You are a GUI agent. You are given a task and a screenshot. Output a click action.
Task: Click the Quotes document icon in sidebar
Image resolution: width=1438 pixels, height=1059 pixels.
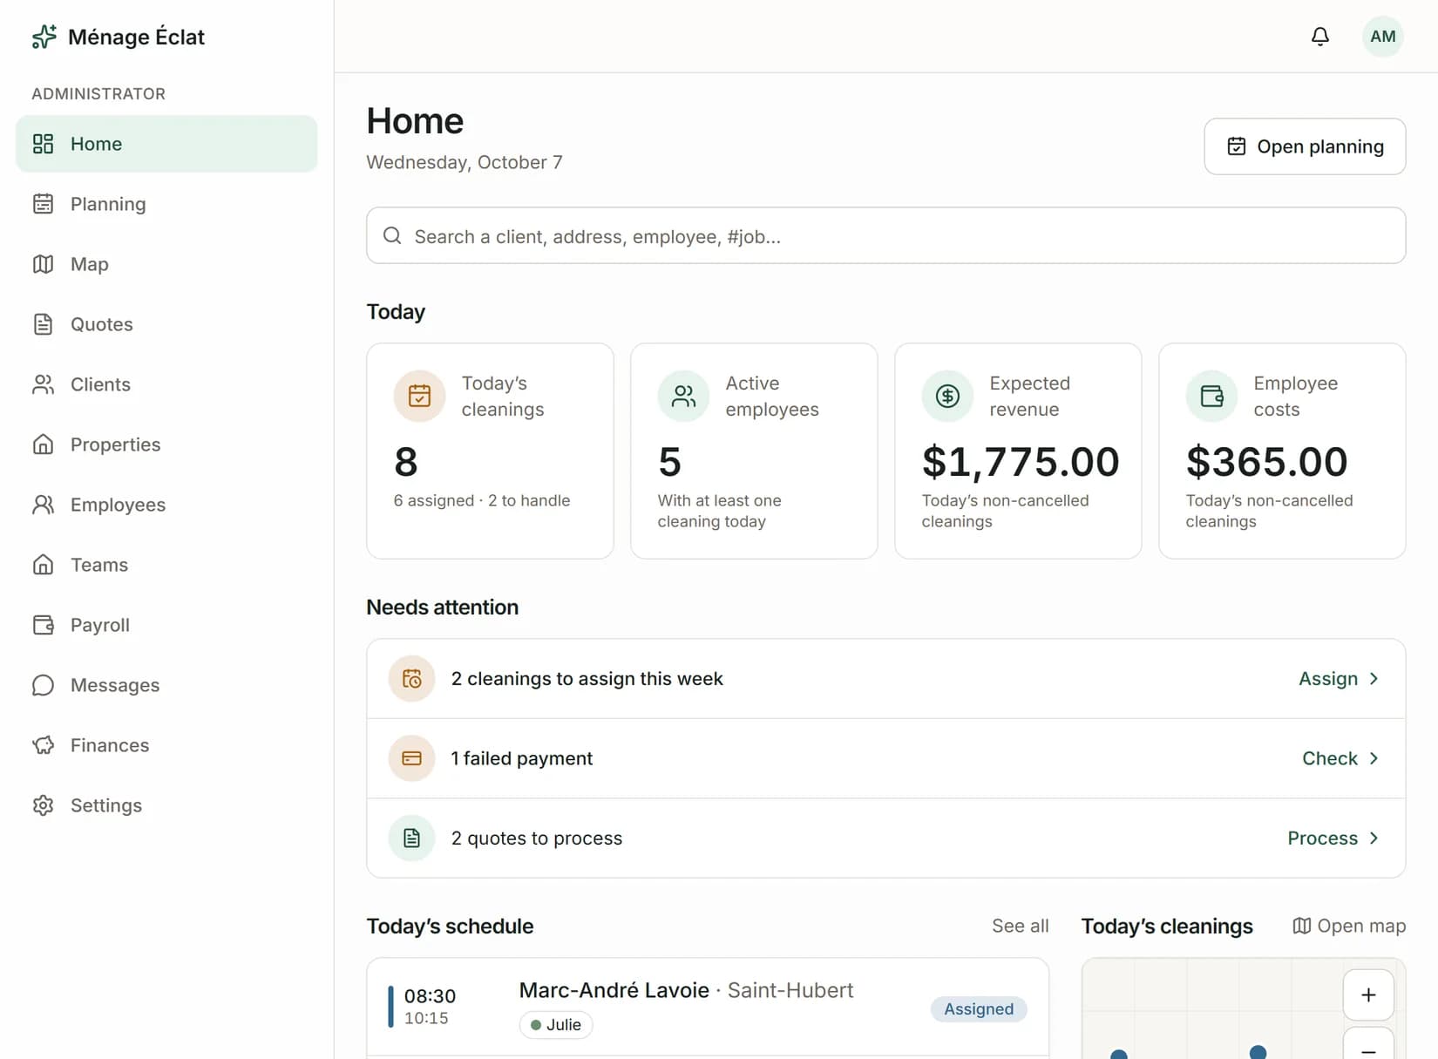point(43,324)
